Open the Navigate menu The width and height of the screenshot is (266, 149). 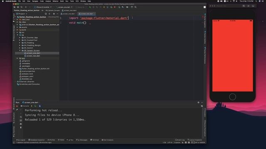35,1
